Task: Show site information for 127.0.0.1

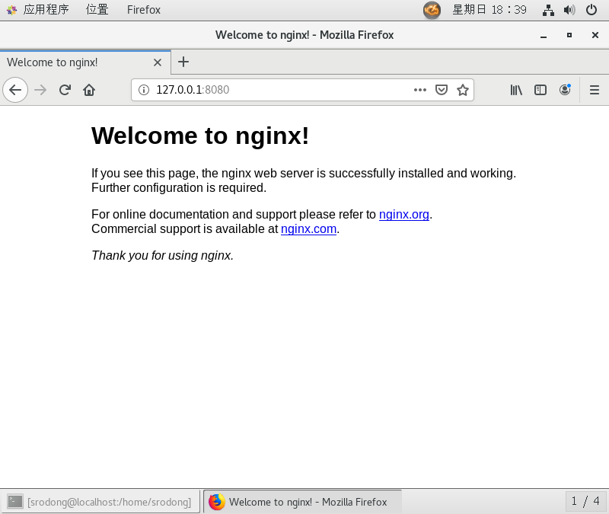Action: (x=144, y=90)
